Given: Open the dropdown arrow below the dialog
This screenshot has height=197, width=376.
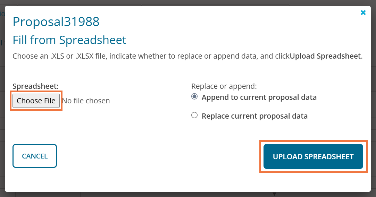Looking at the screenshot, I should point(274,194).
